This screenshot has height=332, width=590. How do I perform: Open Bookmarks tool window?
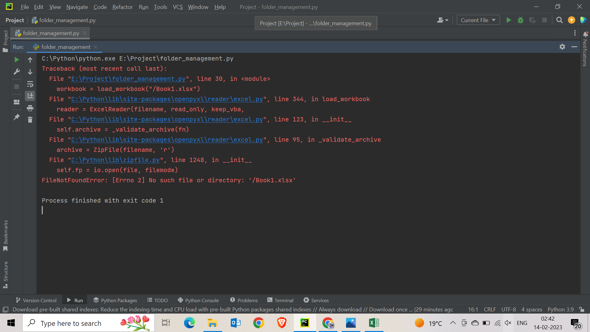(x=5, y=236)
